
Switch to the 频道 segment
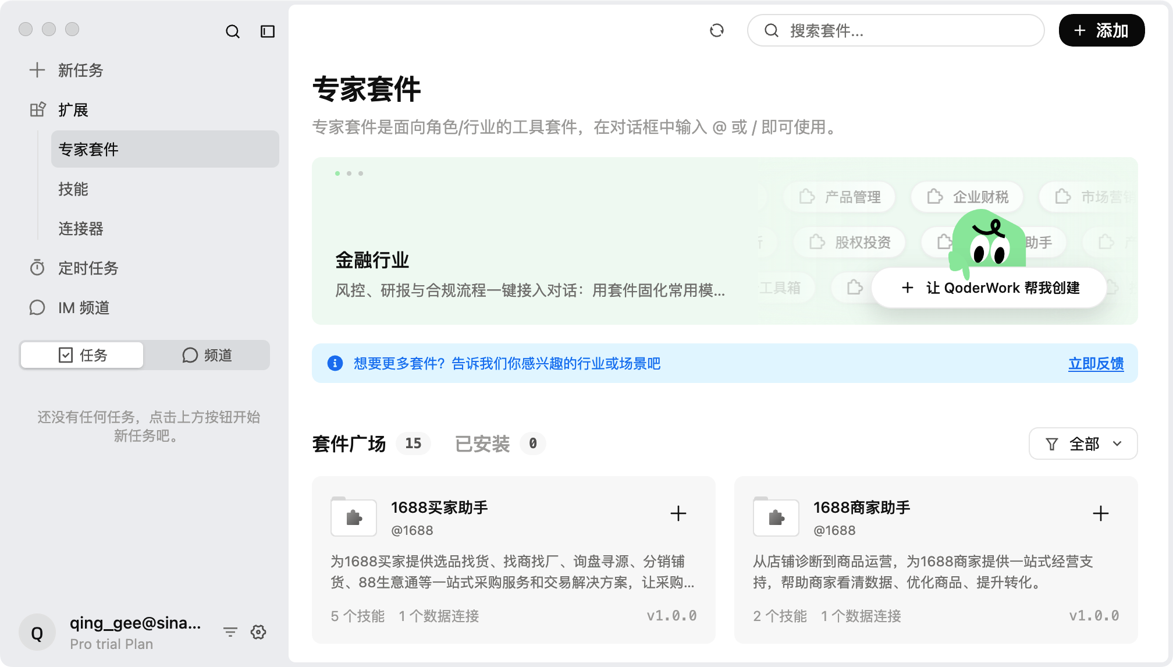pyautogui.click(x=207, y=355)
